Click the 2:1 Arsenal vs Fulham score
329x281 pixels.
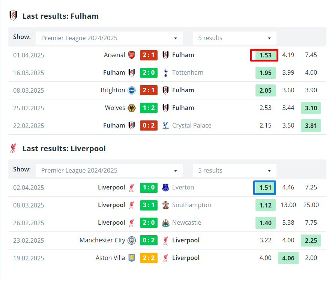pos(149,55)
